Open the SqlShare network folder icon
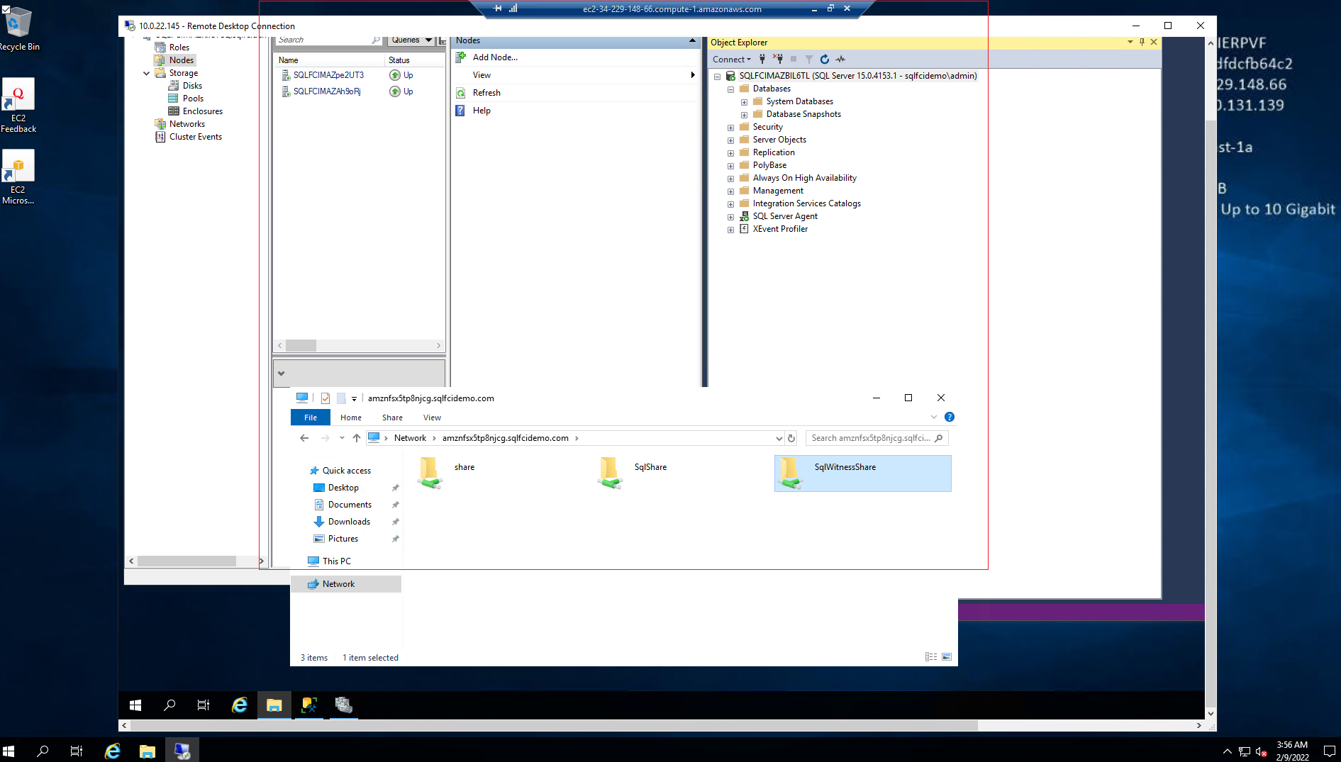The height and width of the screenshot is (762, 1341). pos(610,473)
